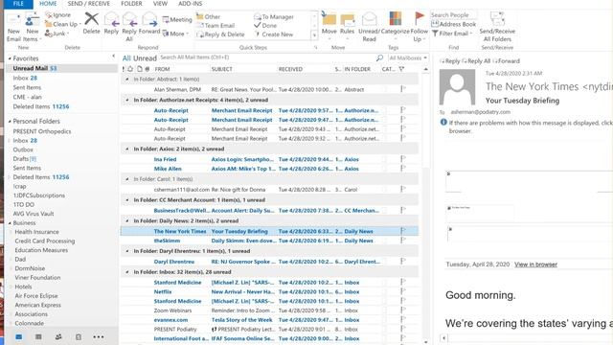
Task: Click View in browser link
Action: (535, 264)
